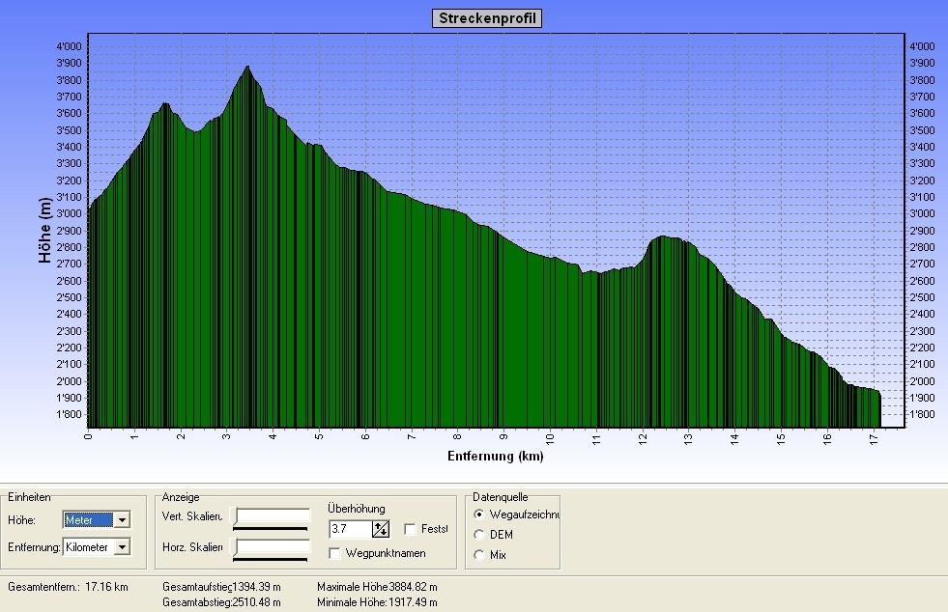The width and height of the screenshot is (948, 612).
Task: Click the Vert. Skalierung slider
Action: [271, 519]
